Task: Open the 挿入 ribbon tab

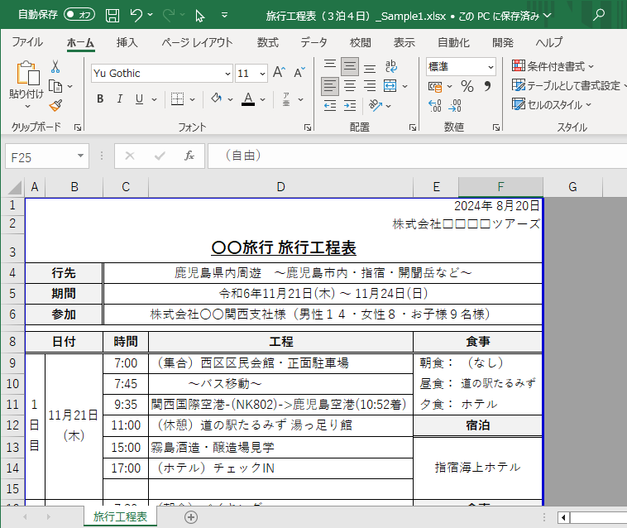Action: click(x=127, y=42)
